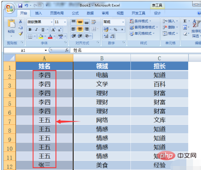Switch to the 审阅 Review tab
Viewport: 201px width, 170px height.
pyautogui.click(x=105, y=13)
